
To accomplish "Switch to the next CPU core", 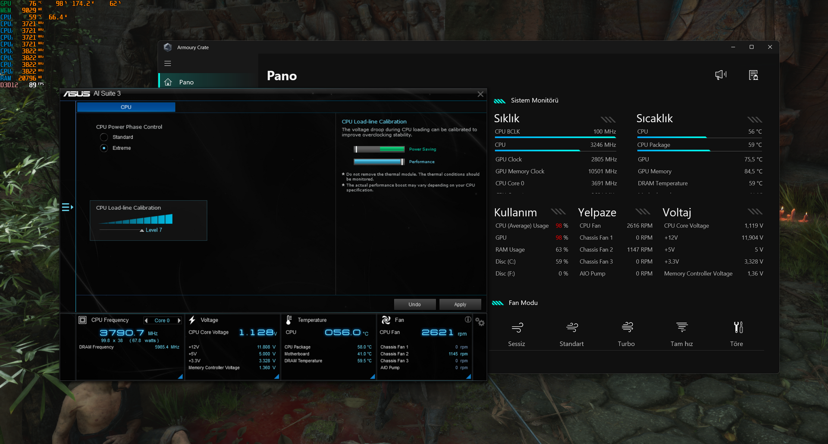I will (179, 320).
